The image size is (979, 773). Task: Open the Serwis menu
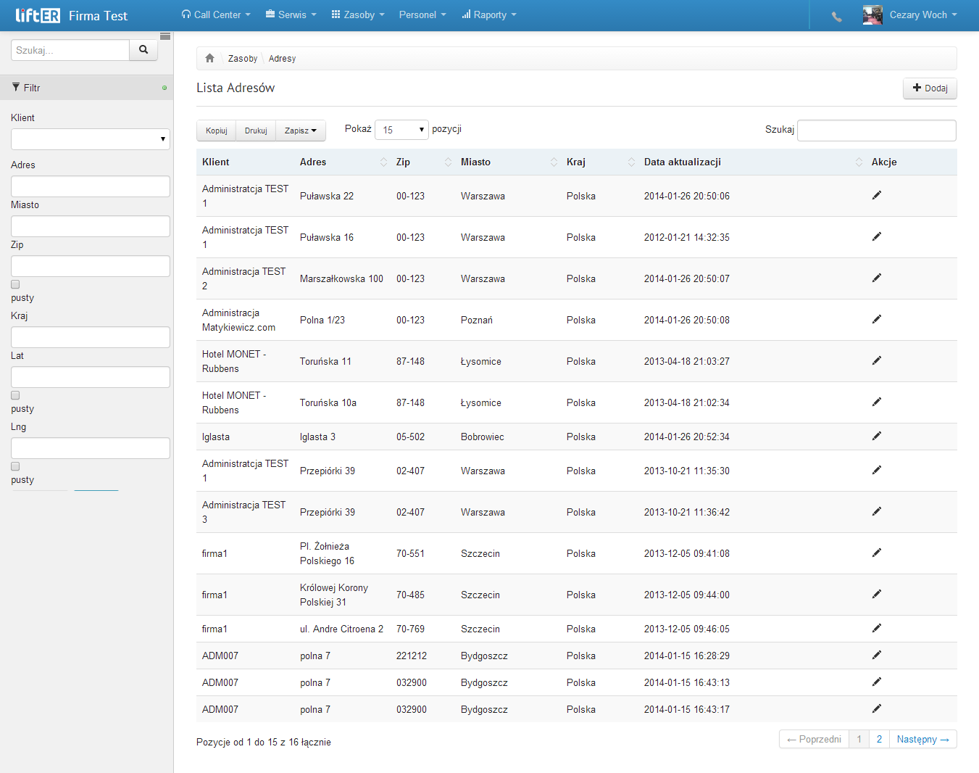[291, 15]
